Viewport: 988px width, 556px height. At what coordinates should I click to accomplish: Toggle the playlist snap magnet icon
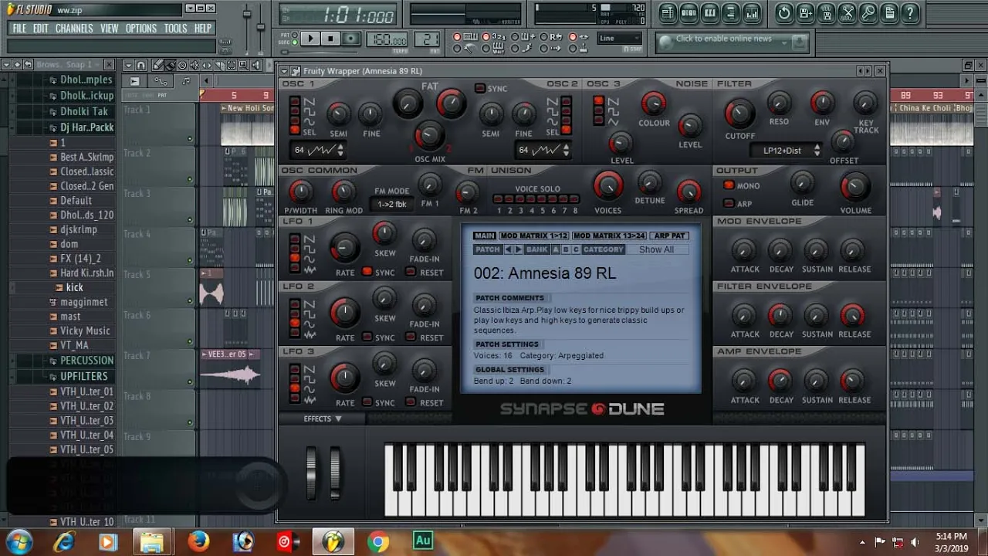[141, 65]
